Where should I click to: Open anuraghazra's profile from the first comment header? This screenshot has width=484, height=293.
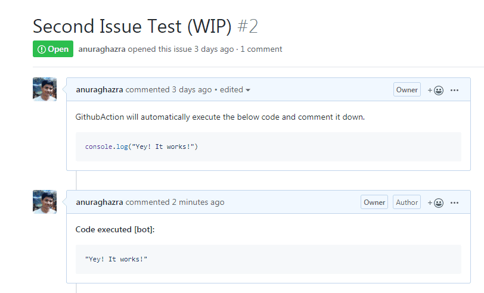(100, 90)
